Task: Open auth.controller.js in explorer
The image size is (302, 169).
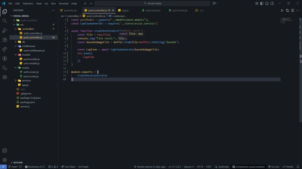Action: pos(33,33)
